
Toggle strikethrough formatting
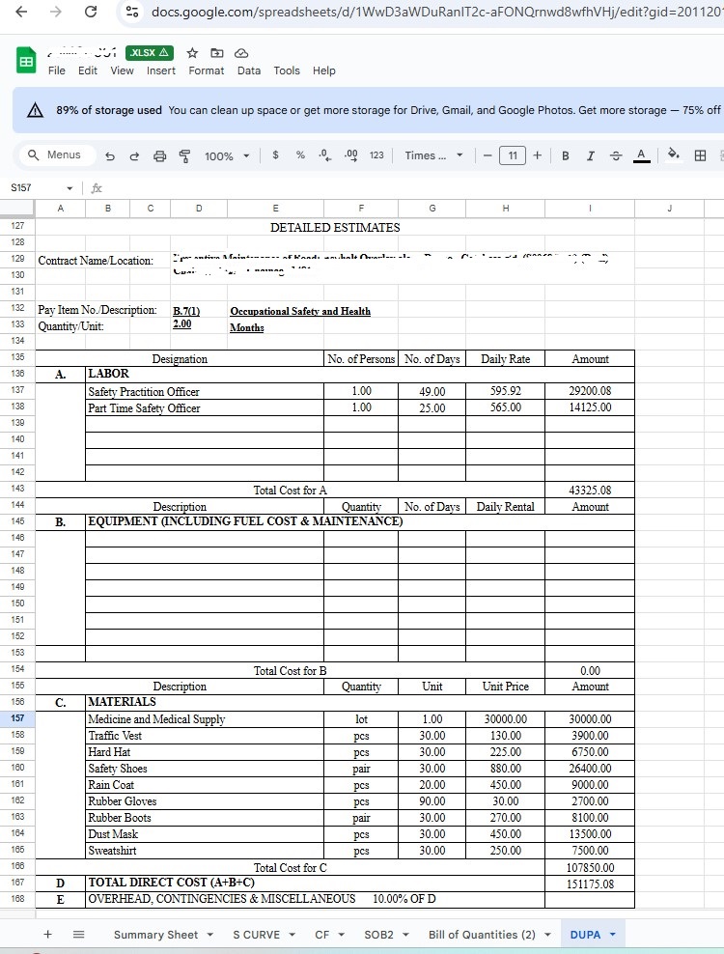tap(616, 155)
